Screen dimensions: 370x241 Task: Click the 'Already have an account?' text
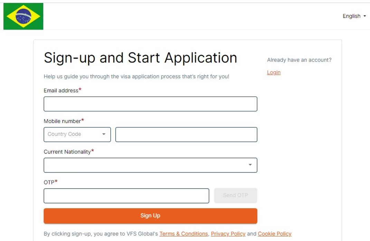[299, 59]
